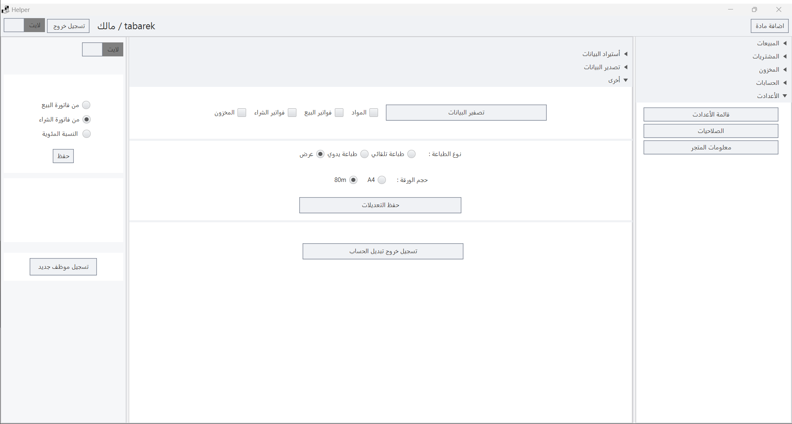The height and width of the screenshot is (424, 792).
Task: Click تسجيل موظف جديد button
Action: click(63, 267)
